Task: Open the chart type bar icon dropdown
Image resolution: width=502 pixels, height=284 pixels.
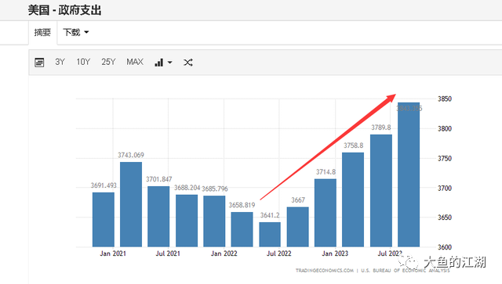Action: (x=163, y=63)
